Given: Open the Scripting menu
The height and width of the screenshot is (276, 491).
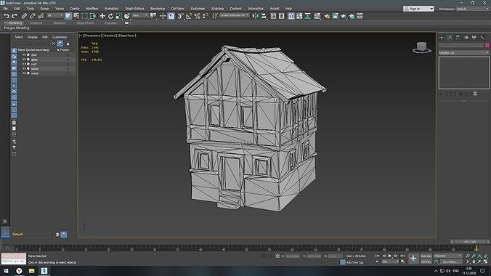Looking at the screenshot, I should [217, 9].
